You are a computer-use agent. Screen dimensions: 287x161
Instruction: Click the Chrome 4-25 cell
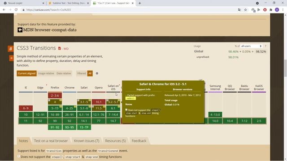pos(70,108)
